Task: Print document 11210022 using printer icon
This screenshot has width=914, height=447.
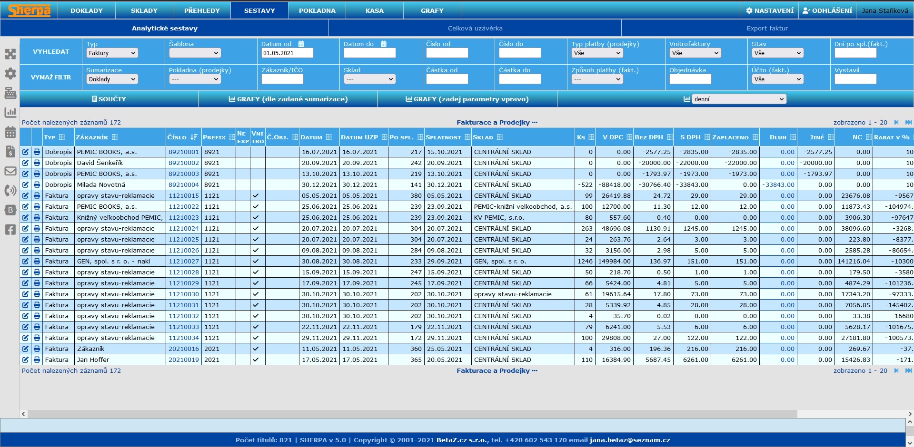Action: (37, 207)
